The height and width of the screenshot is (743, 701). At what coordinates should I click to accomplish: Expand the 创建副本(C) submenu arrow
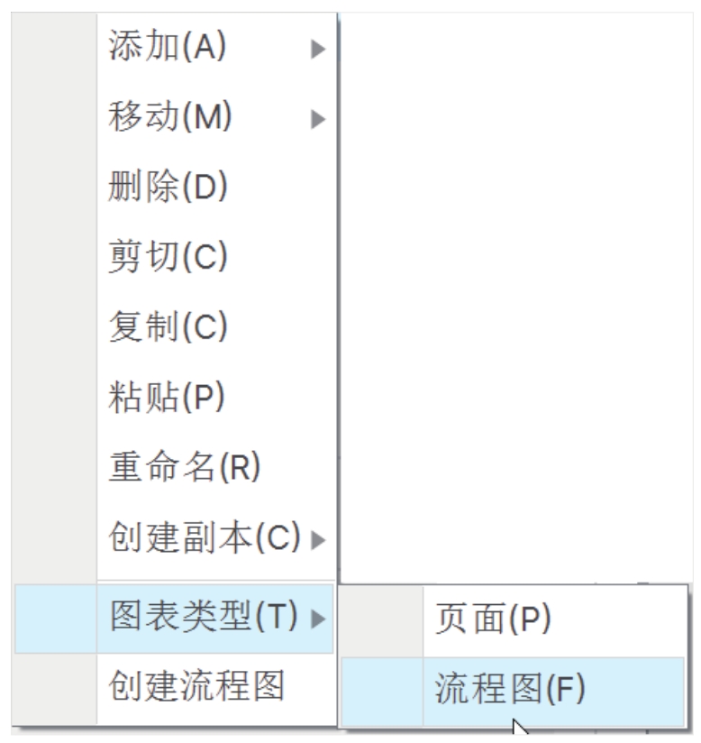point(317,541)
